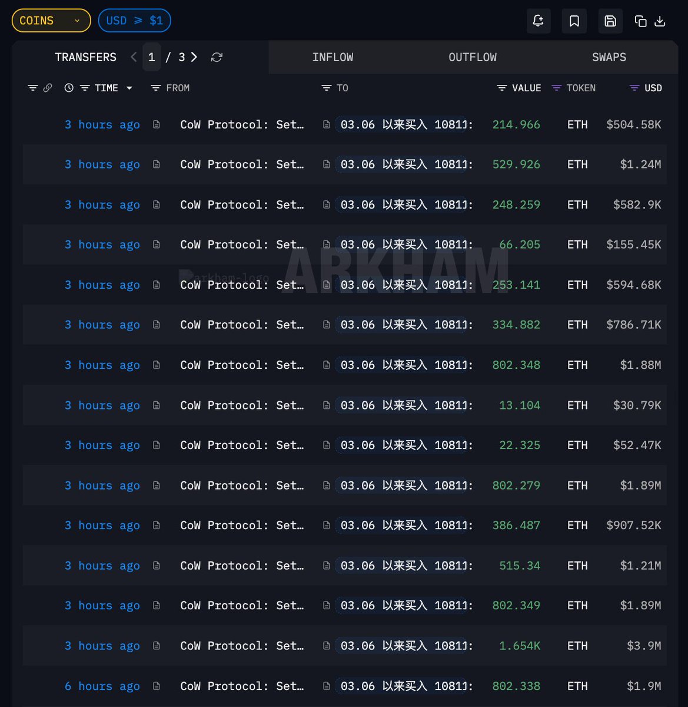Switch to the INFLOW tab
Viewport: 688px width, 707px height.
click(333, 57)
